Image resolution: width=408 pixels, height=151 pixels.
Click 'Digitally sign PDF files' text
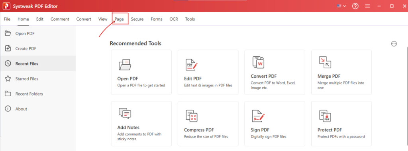(x=269, y=136)
